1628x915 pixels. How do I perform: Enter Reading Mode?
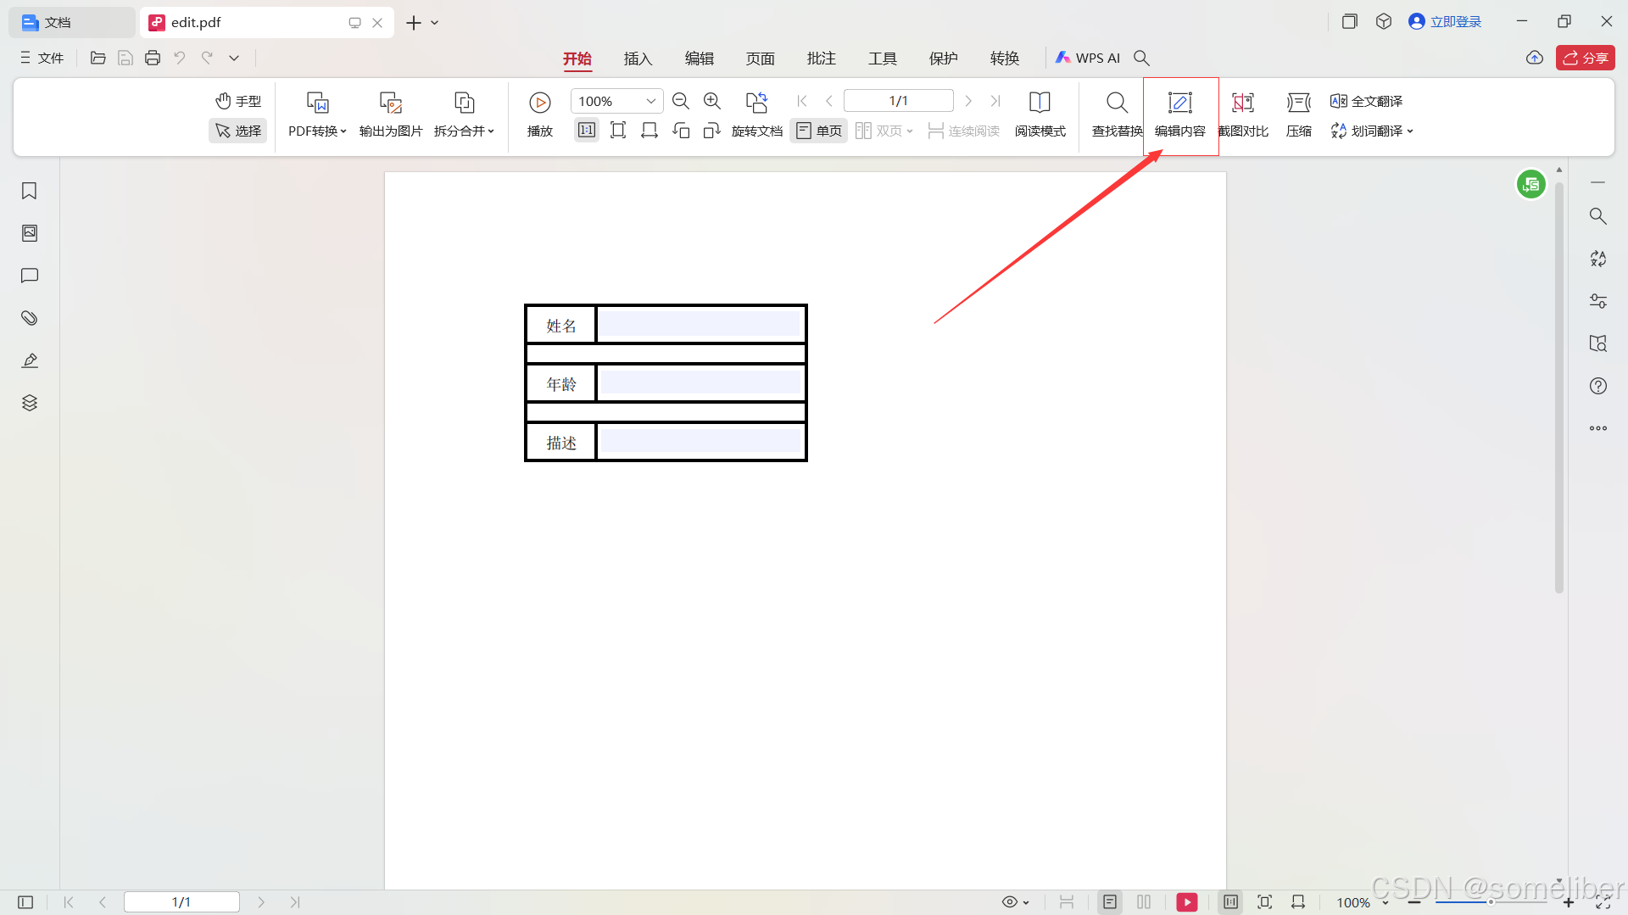point(1040,114)
